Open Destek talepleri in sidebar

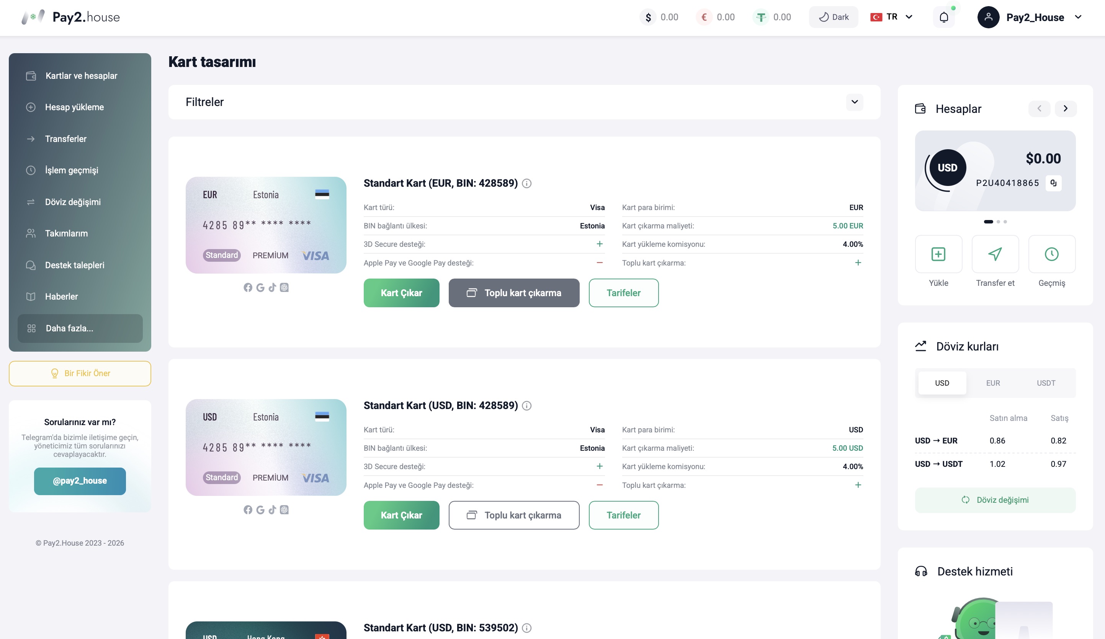pos(80,265)
